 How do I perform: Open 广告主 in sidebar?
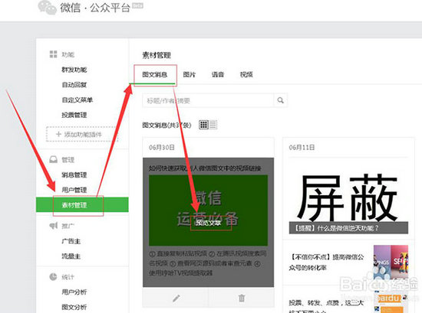click(71, 241)
